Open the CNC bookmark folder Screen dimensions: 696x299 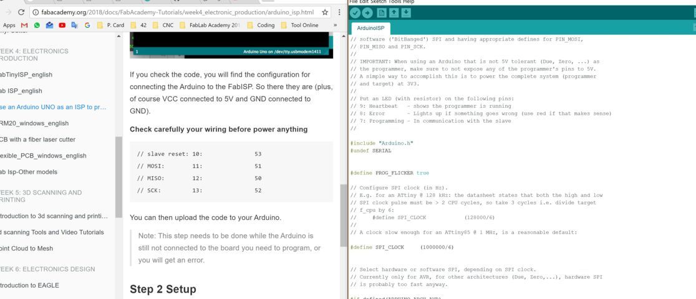point(163,26)
